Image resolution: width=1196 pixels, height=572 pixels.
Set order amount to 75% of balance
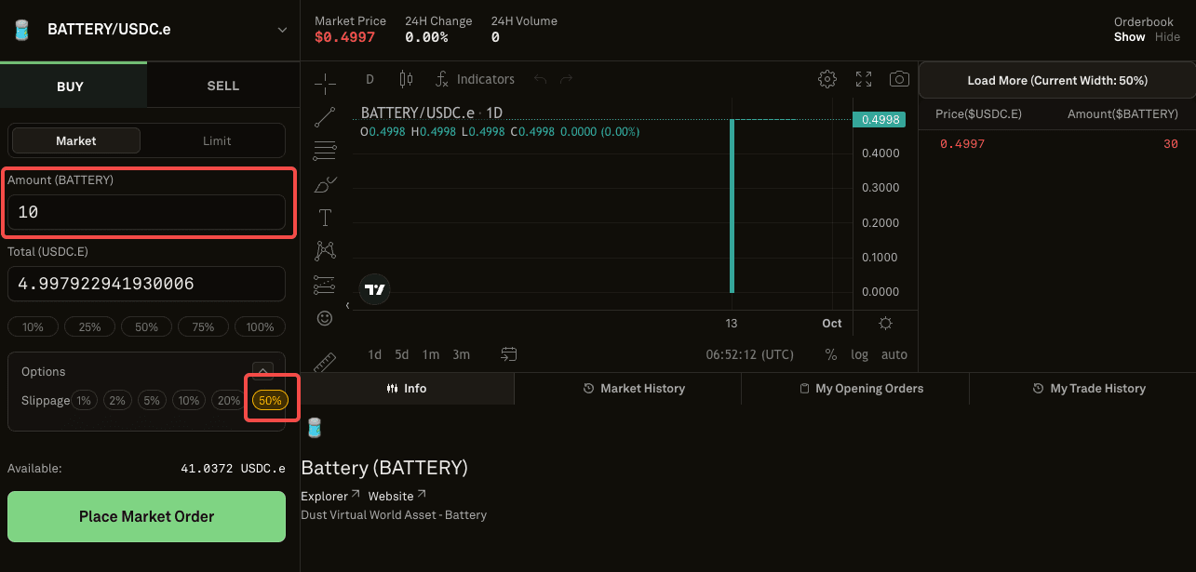click(203, 326)
